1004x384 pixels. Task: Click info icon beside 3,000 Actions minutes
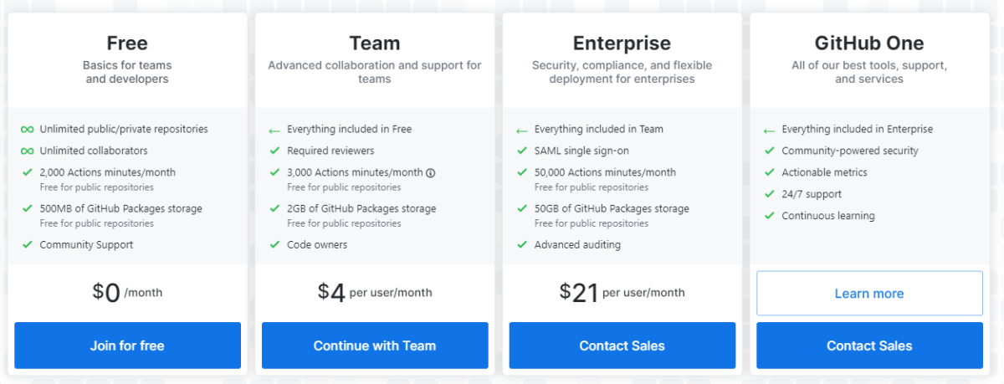point(431,173)
